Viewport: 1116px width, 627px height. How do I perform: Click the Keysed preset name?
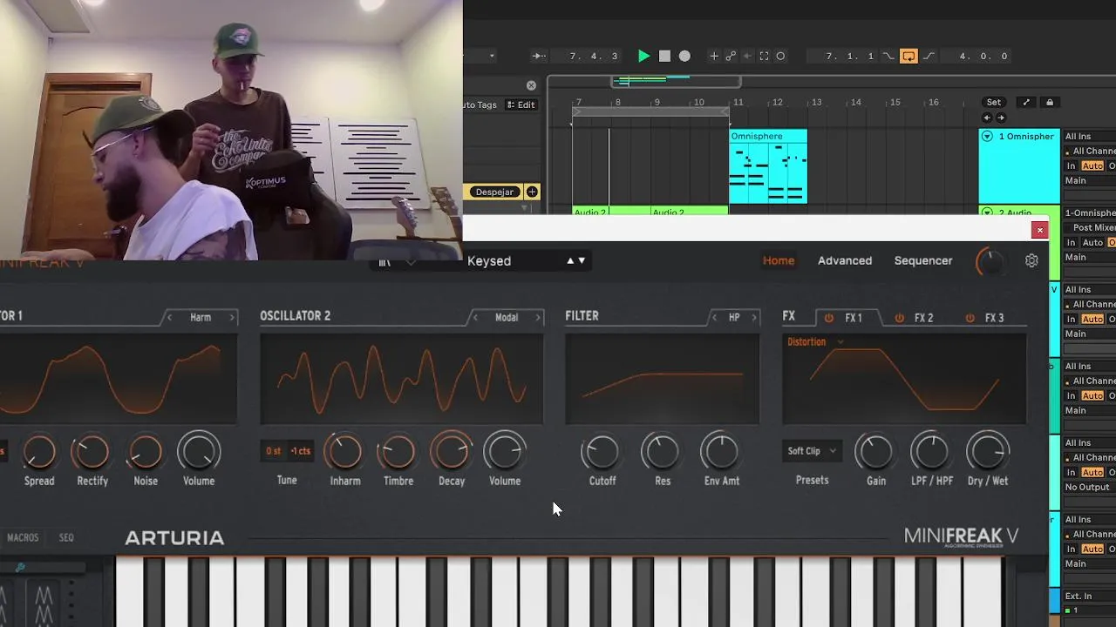pyautogui.click(x=489, y=260)
